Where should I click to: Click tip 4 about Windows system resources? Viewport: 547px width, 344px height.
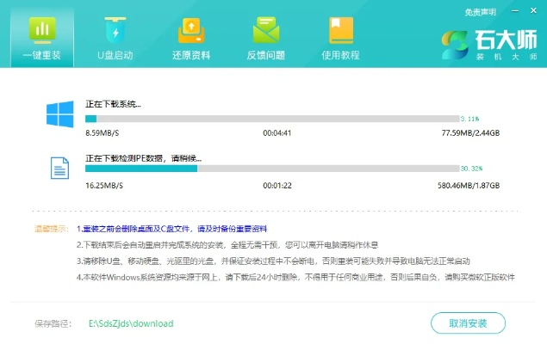pos(295,277)
